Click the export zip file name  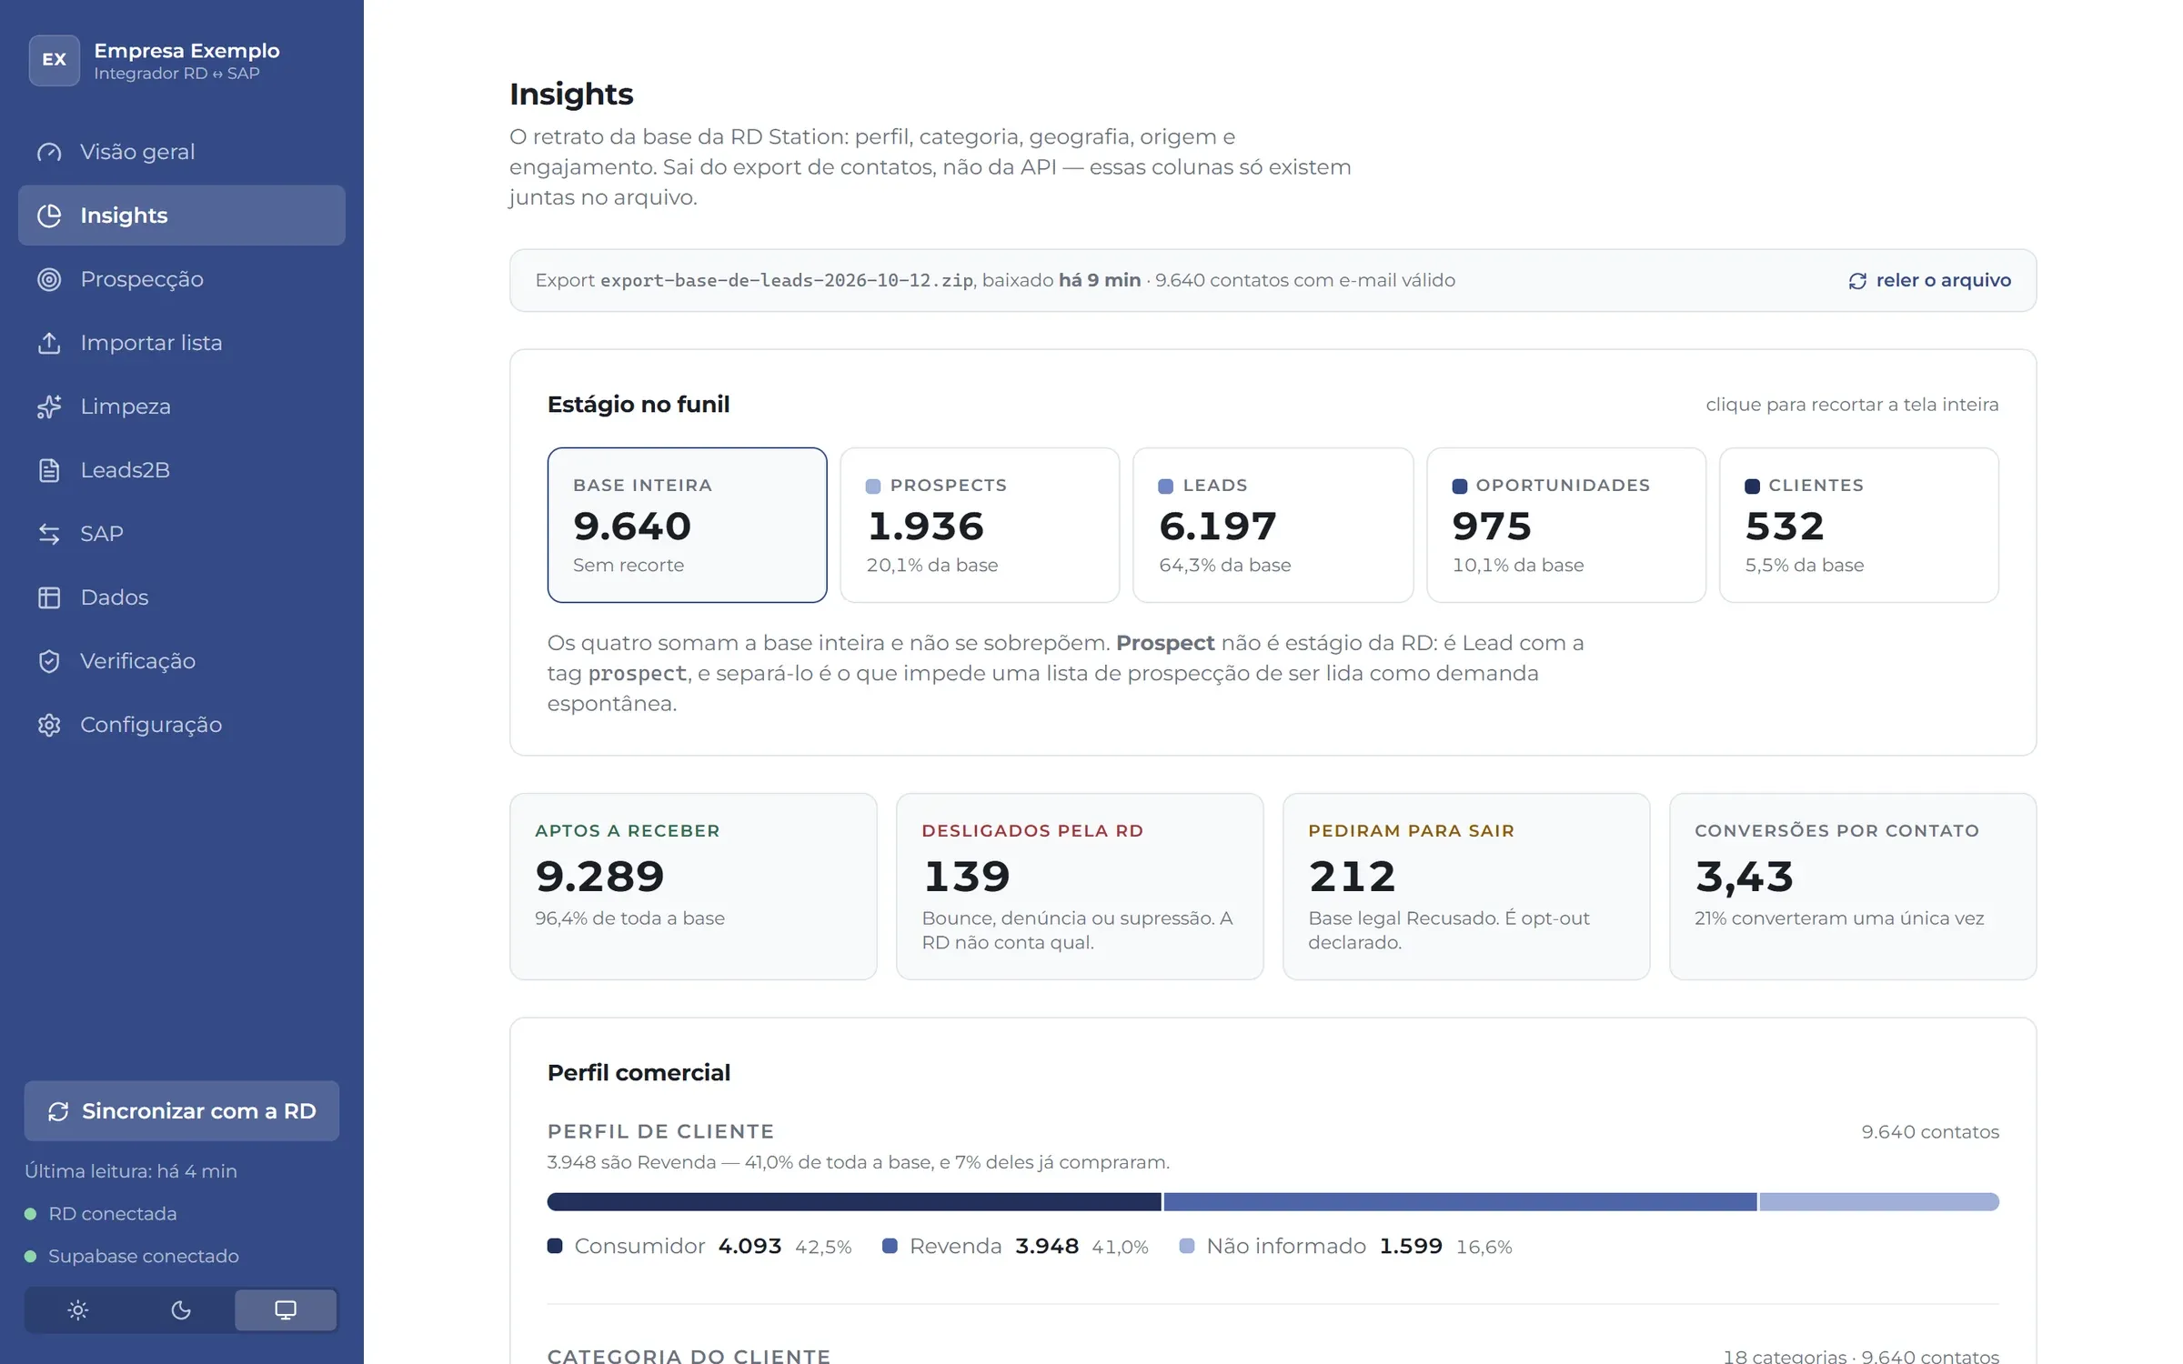[787, 281]
